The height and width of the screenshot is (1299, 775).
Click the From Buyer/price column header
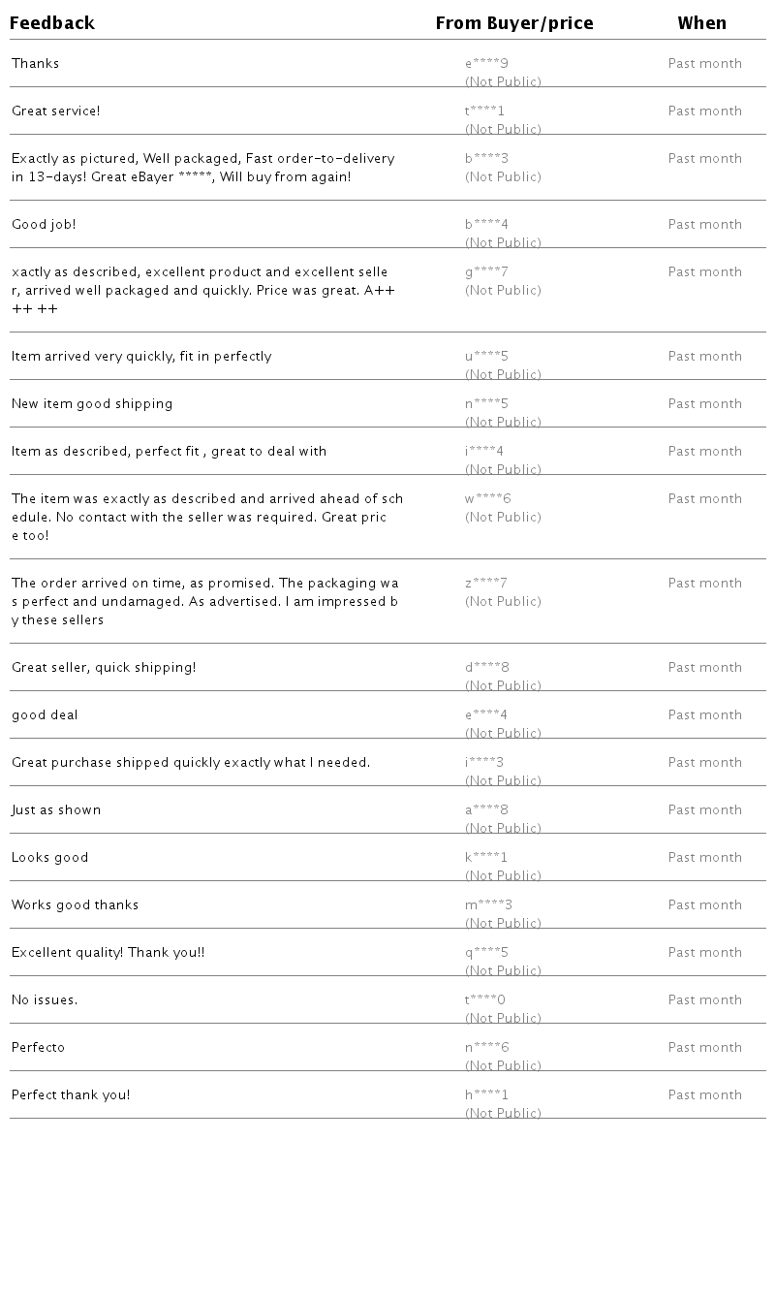click(514, 23)
